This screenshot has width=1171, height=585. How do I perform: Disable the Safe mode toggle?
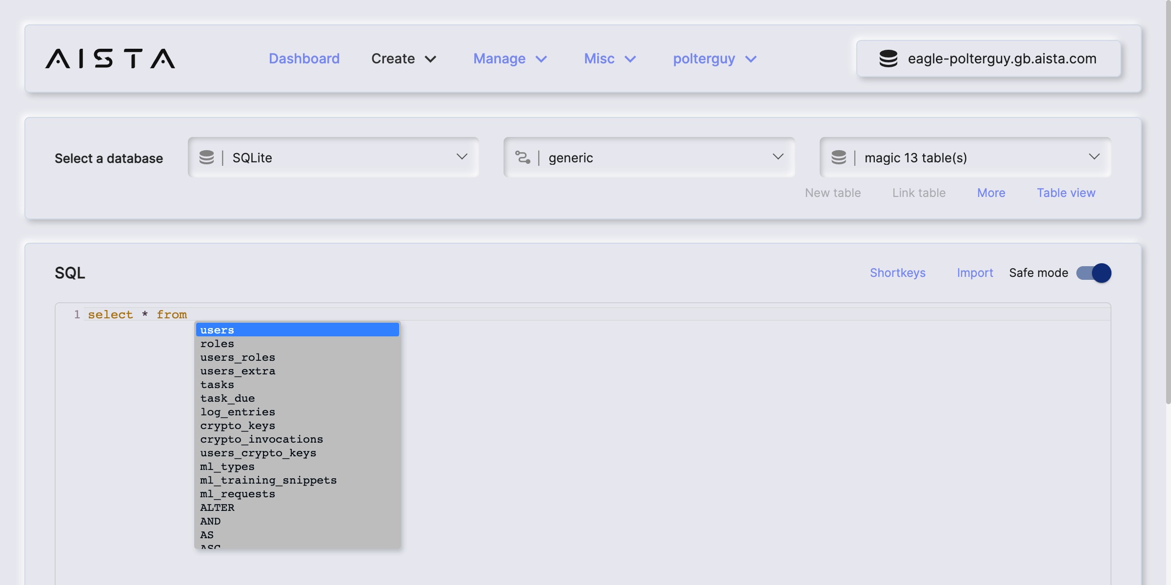1093,273
